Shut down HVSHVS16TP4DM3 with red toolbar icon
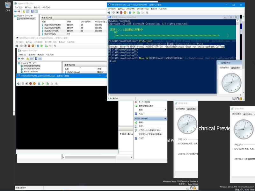Image resolution: width=255 pixels, height=191 pixels. [x=121, y=12]
